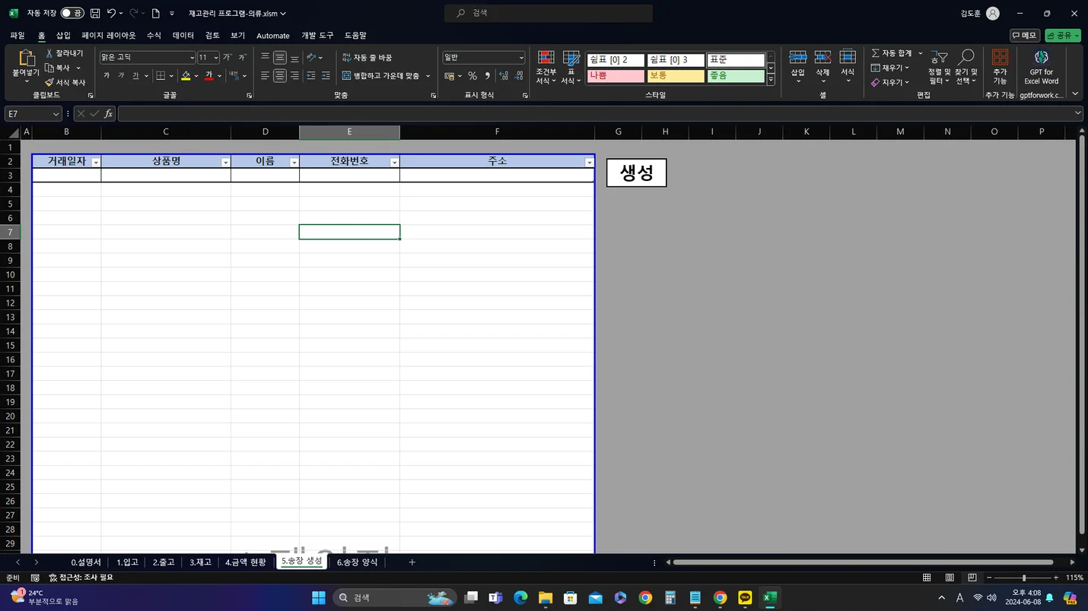This screenshot has width=1088, height=611.
Task: Click the percent style icon
Action: pyautogui.click(x=472, y=76)
